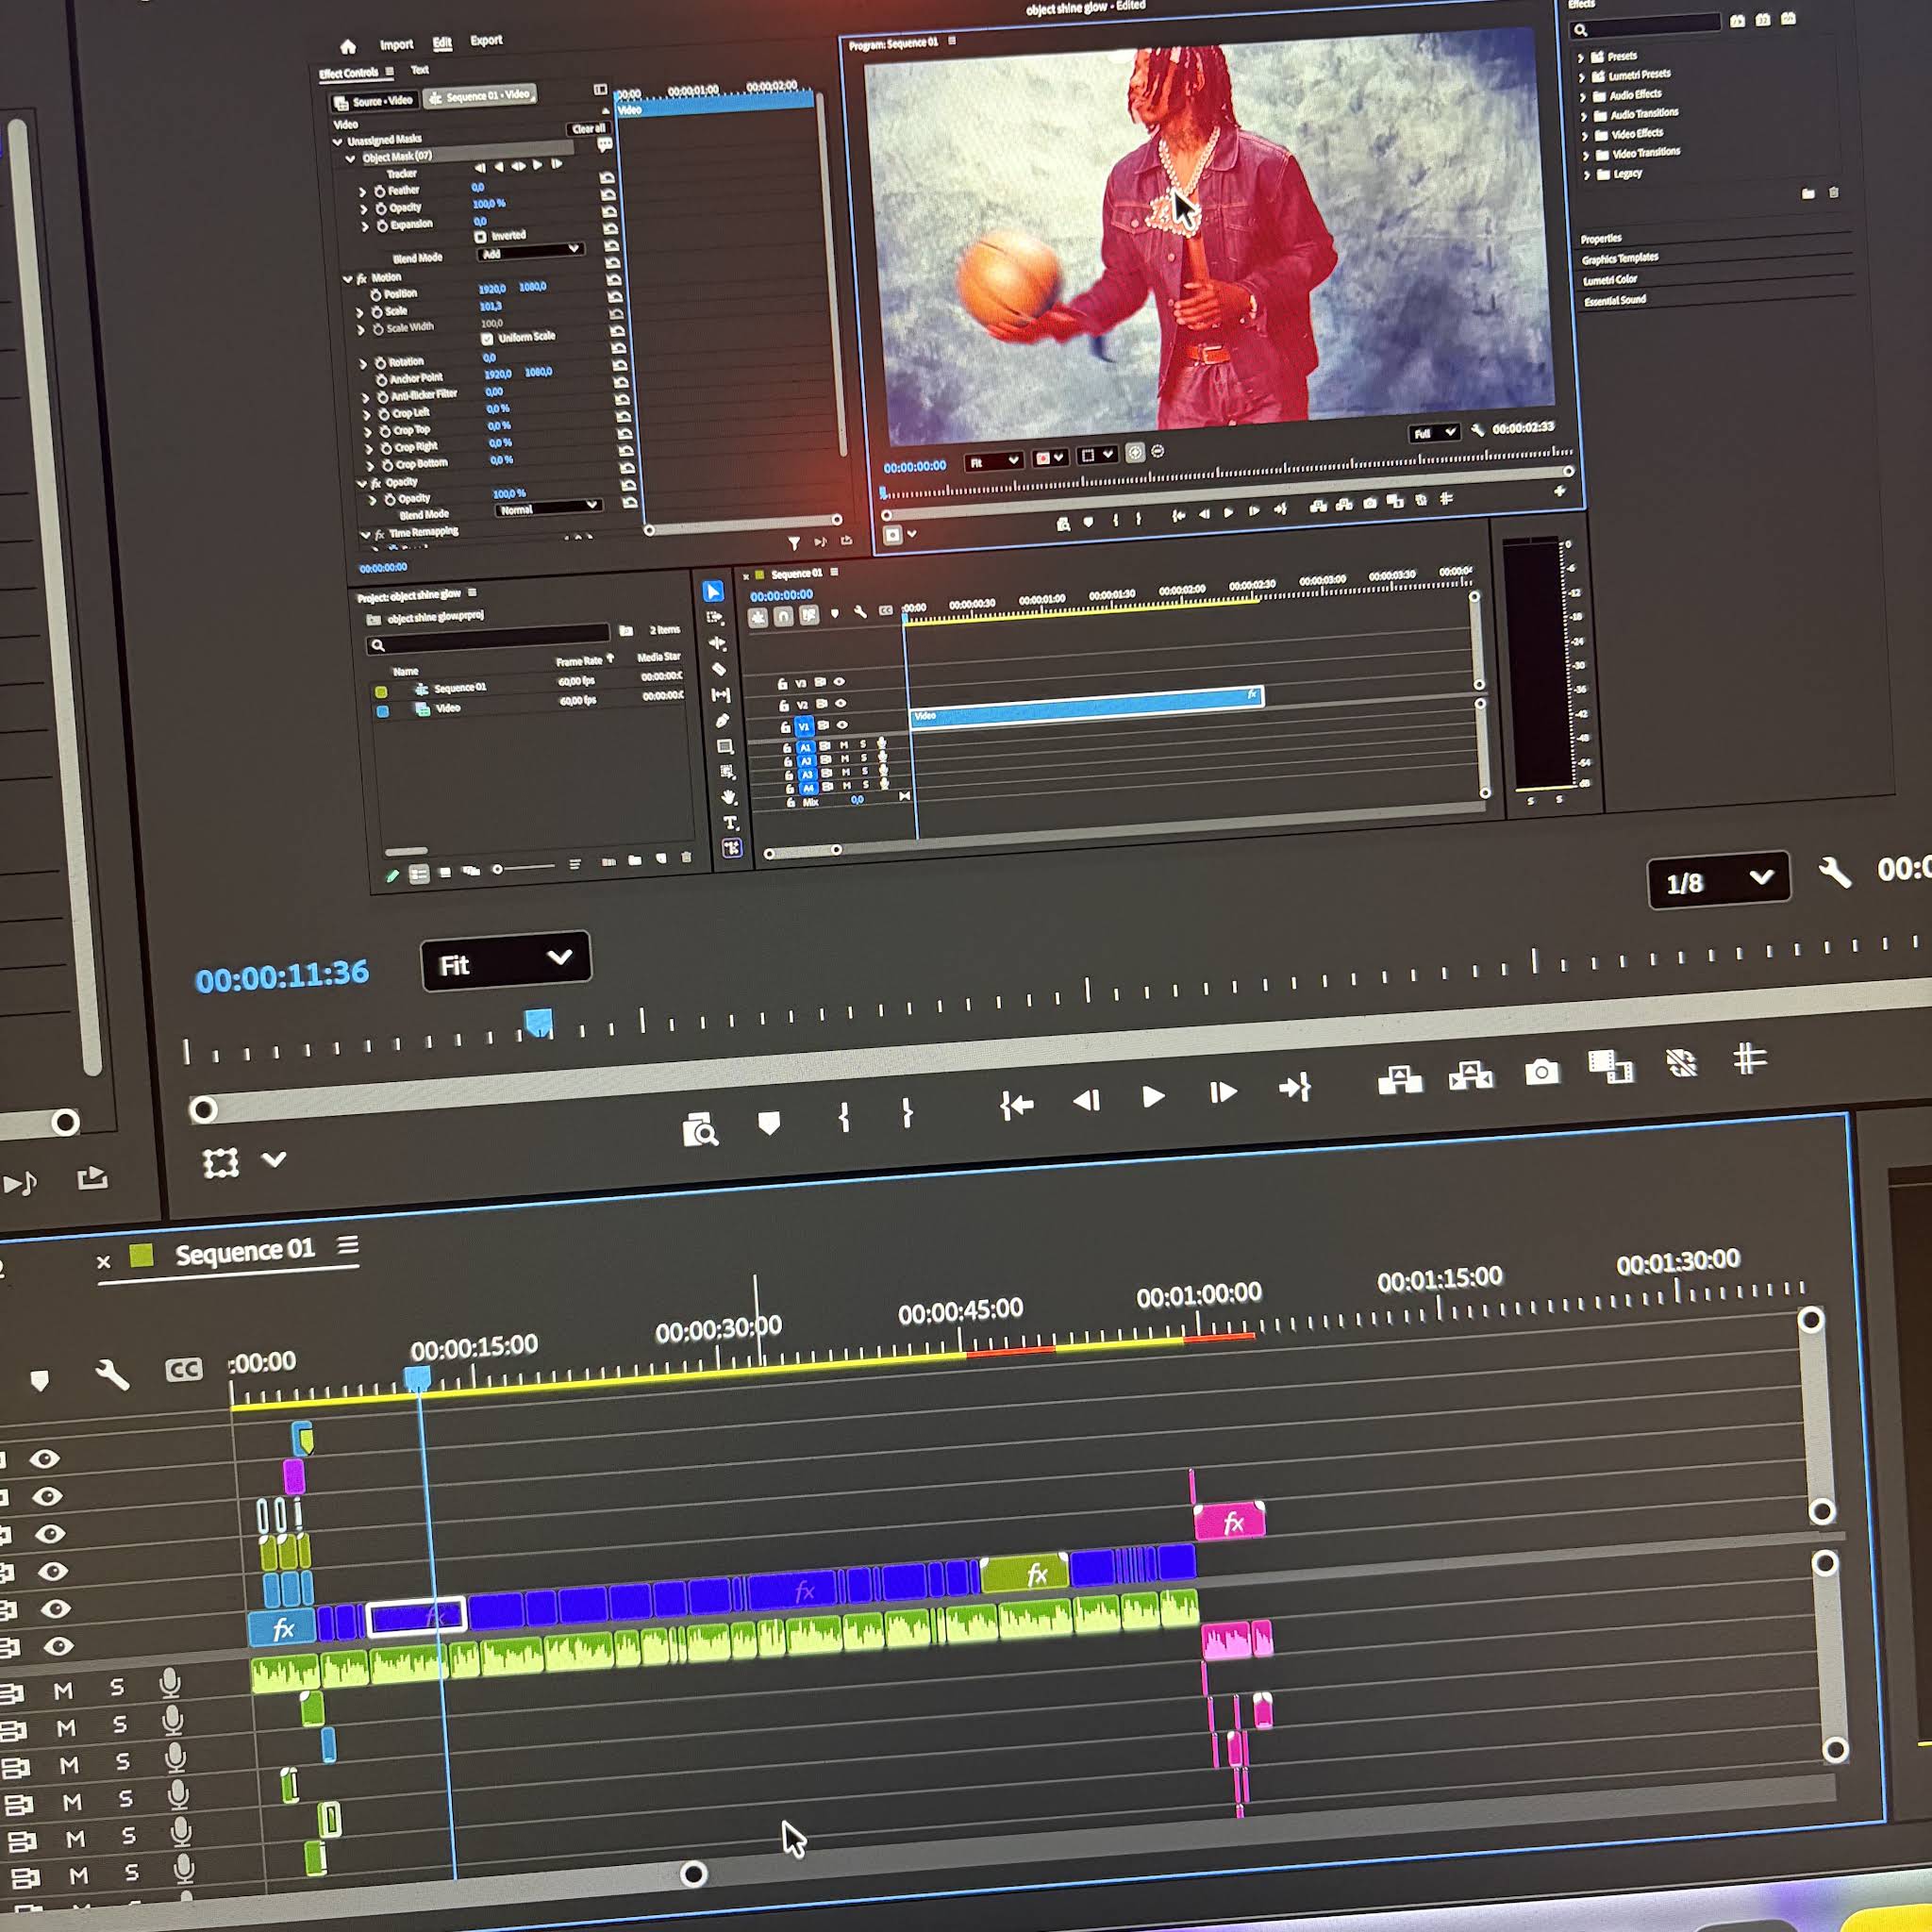Open monitor settings wrench beside 1/8 dropdown

coord(1834,873)
